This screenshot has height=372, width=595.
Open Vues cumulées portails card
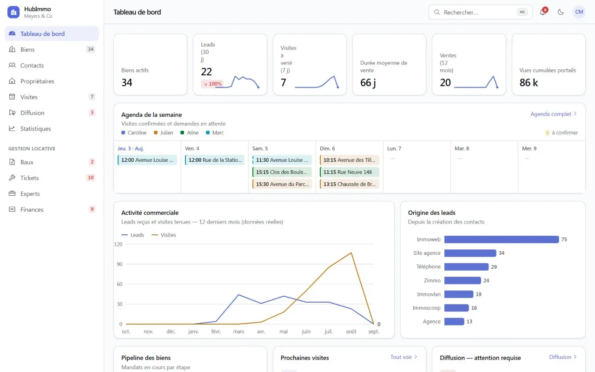[x=549, y=65]
